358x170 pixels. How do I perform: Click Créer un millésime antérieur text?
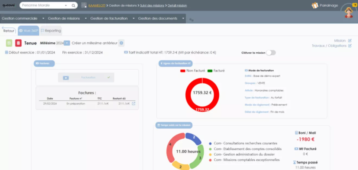pyautogui.click(x=94, y=43)
